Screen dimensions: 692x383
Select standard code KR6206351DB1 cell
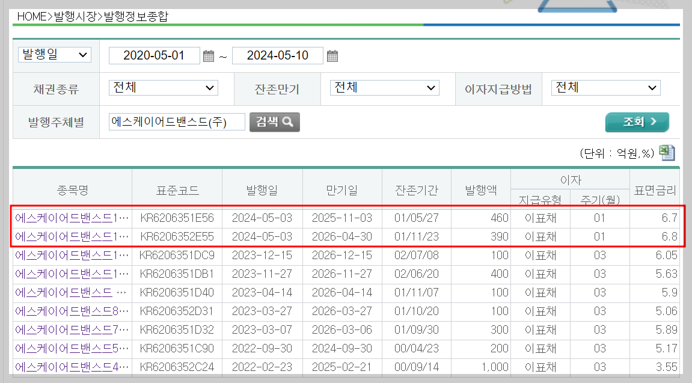(177, 274)
